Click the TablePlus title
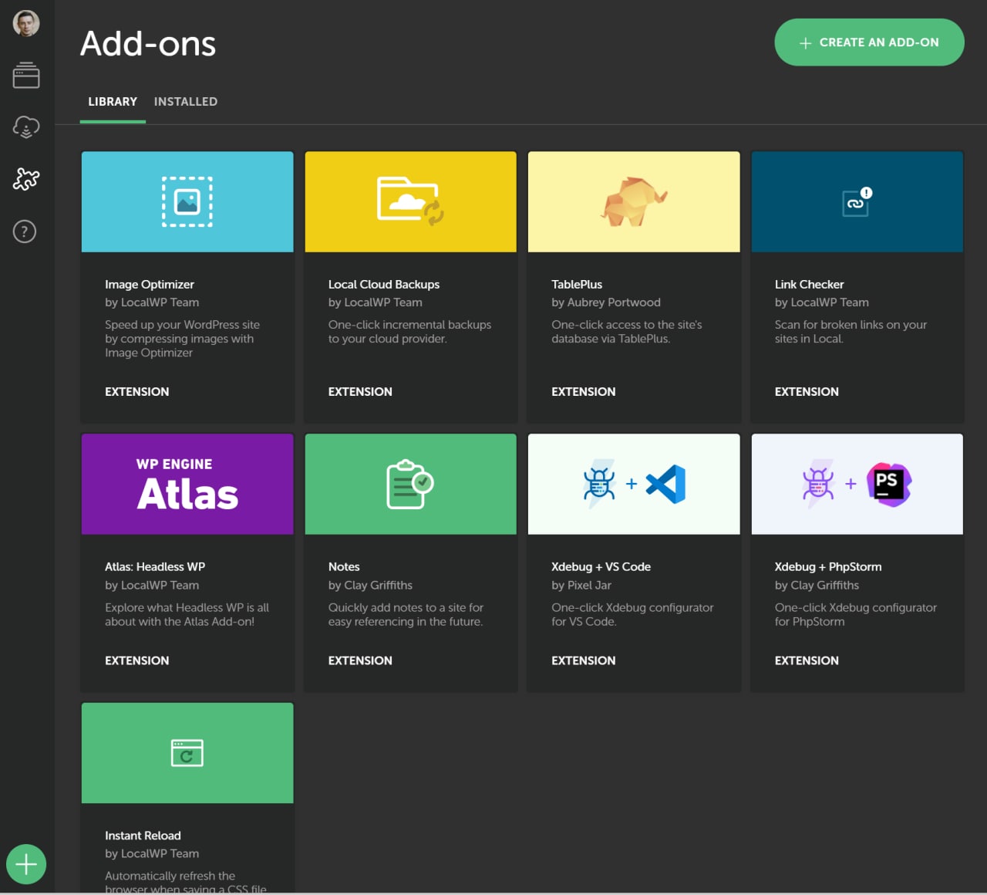Image resolution: width=987 pixels, height=895 pixels. click(x=577, y=285)
